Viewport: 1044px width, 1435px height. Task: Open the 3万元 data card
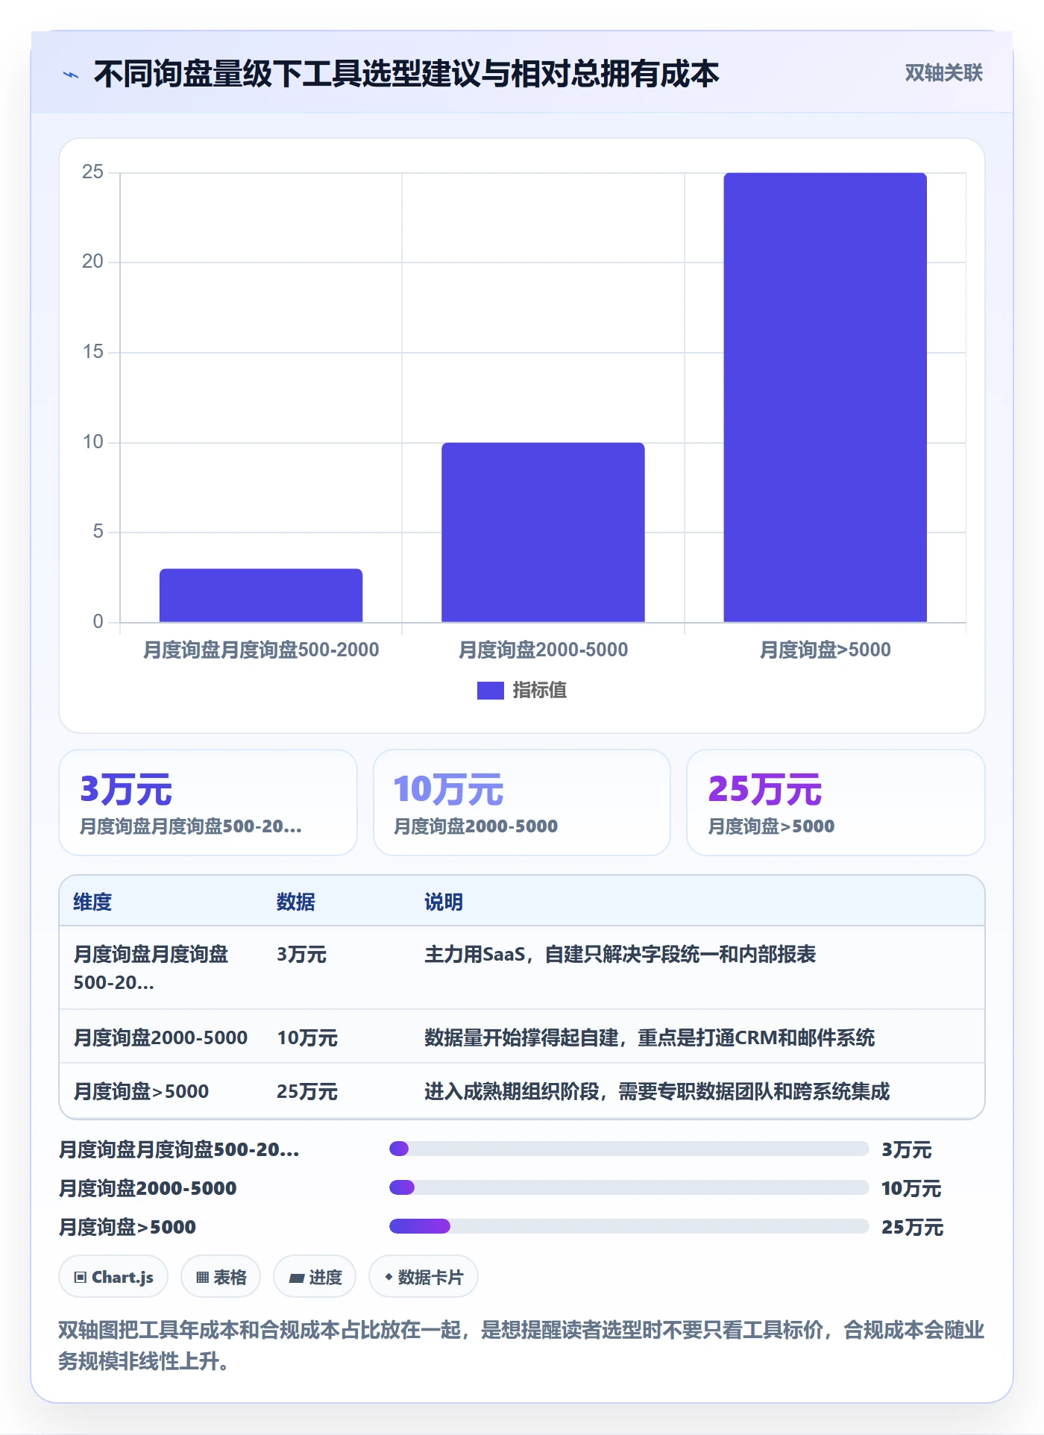tap(208, 803)
